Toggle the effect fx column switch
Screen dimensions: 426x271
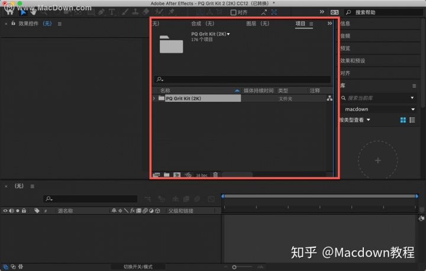click(x=133, y=211)
